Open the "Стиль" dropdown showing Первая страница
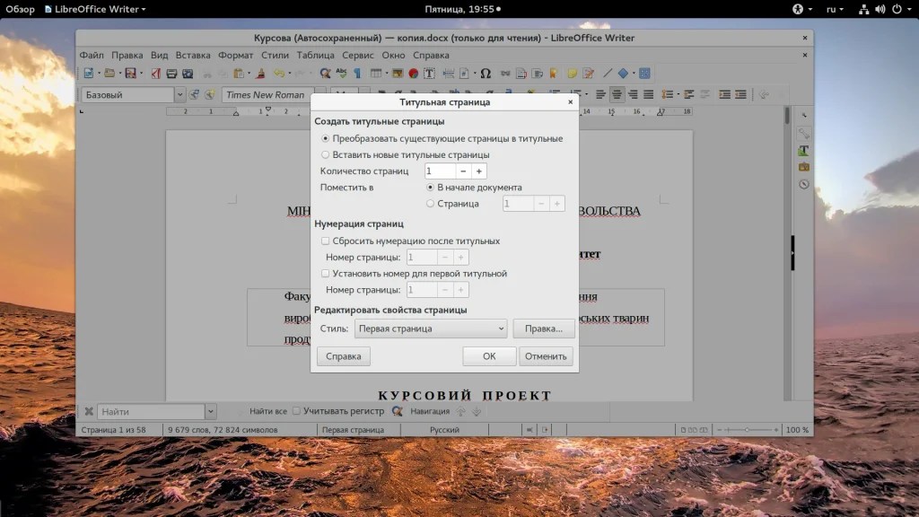Image resolution: width=919 pixels, height=517 pixels. (431, 329)
